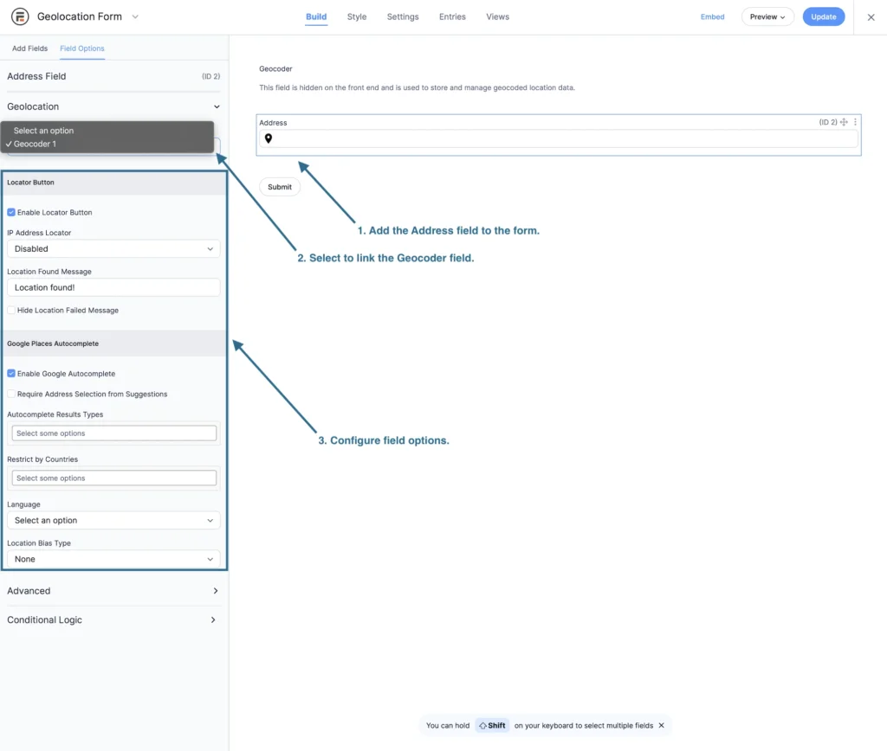Close the form builder with the X icon
887x751 pixels.
[871, 17]
